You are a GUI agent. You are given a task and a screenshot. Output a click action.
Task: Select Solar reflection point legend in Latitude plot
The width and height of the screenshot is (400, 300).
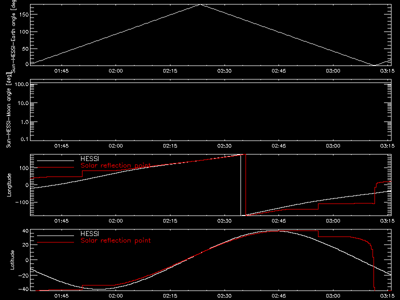(115, 240)
